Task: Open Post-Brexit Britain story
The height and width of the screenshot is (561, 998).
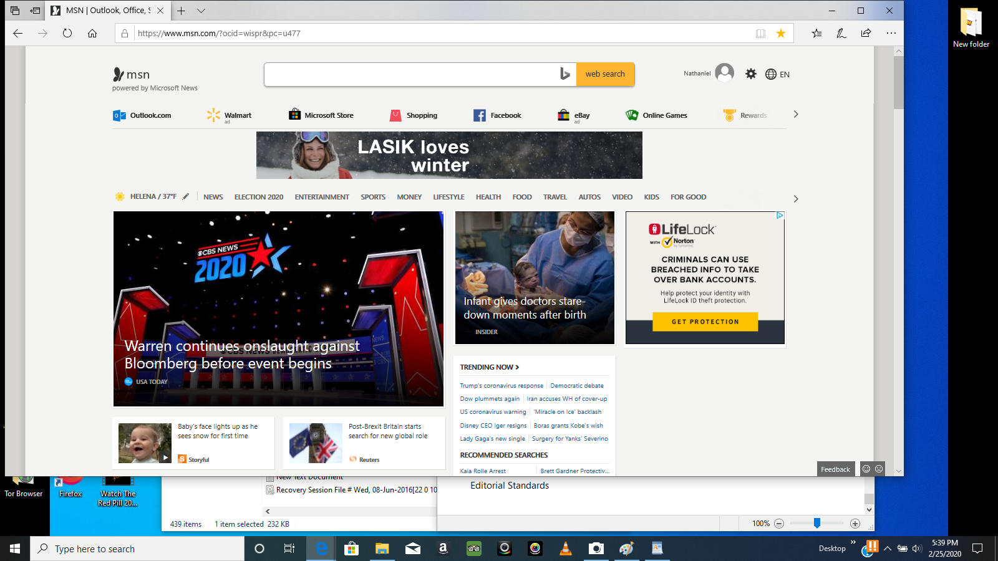Action: 364,443
